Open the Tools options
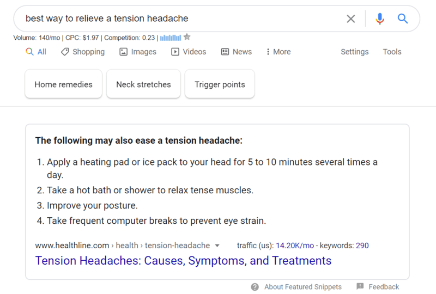This screenshot has width=436, height=294. [392, 52]
